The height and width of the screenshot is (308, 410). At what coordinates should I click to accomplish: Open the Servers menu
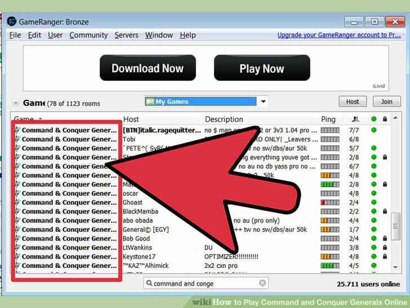[x=126, y=35]
